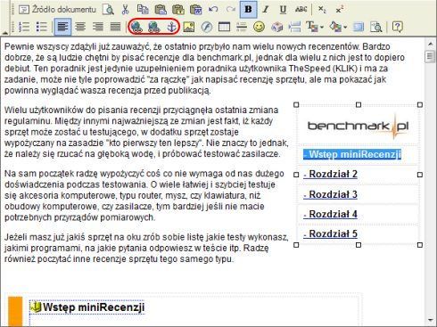Click the cube icon next to the smiley
Viewport: 437px width, 327px height.
276,27
